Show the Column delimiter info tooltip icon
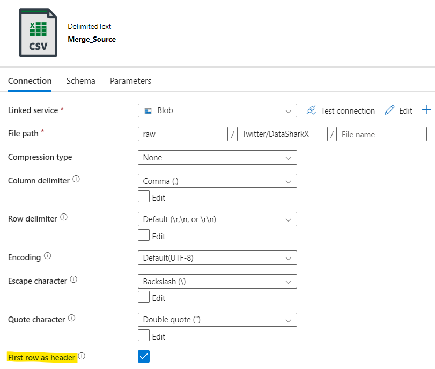This screenshot has height=369, width=435. 76,179
